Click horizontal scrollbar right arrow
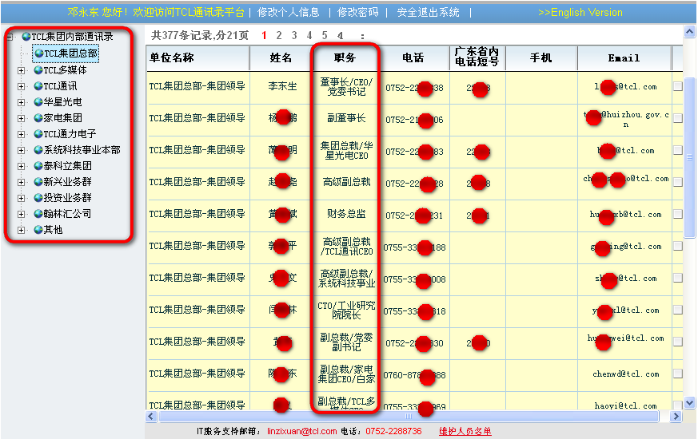The width and height of the screenshot is (698, 439). pyautogui.click(x=676, y=417)
